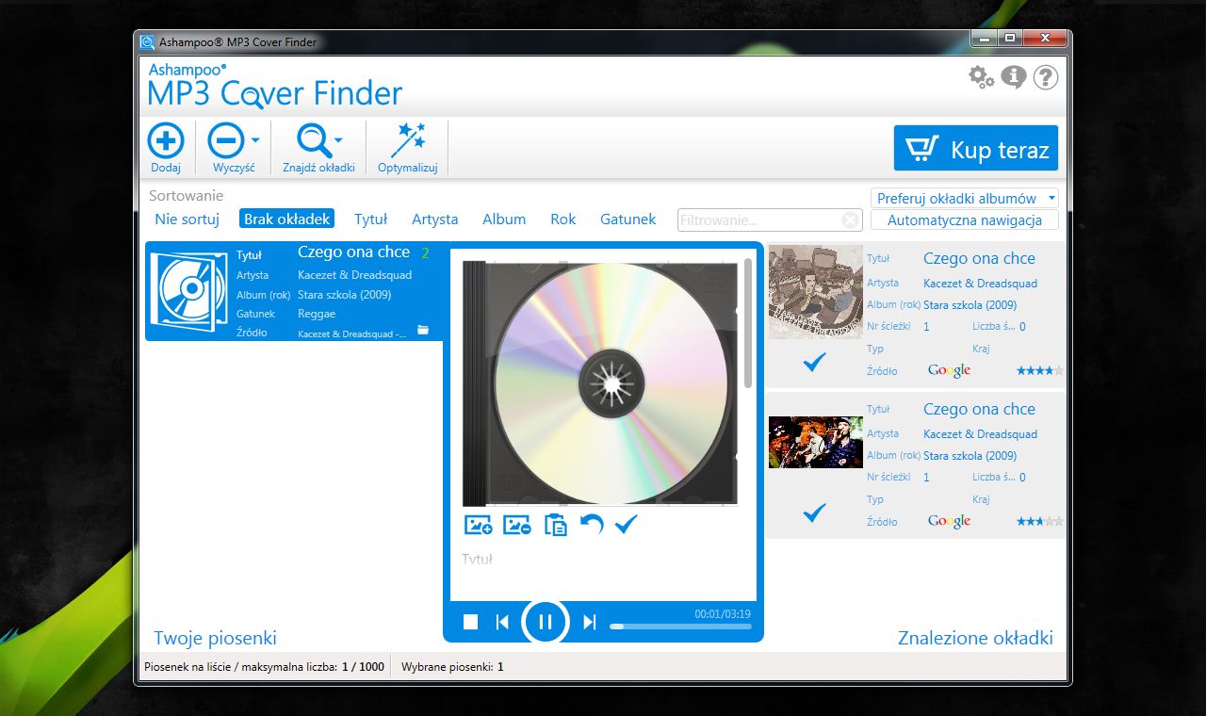Sort songs by Gatunek

[x=628, y=219]
